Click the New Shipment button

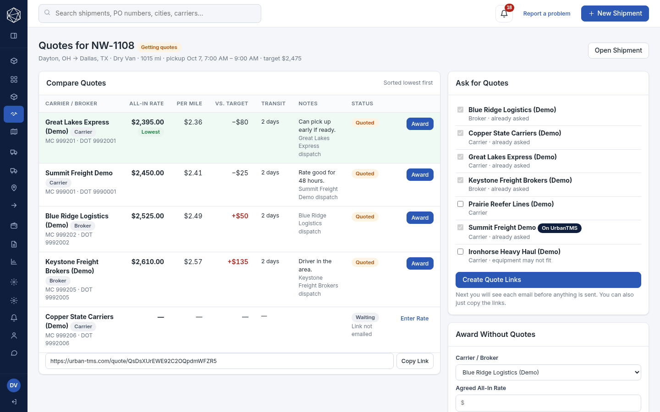click(615, 14)
